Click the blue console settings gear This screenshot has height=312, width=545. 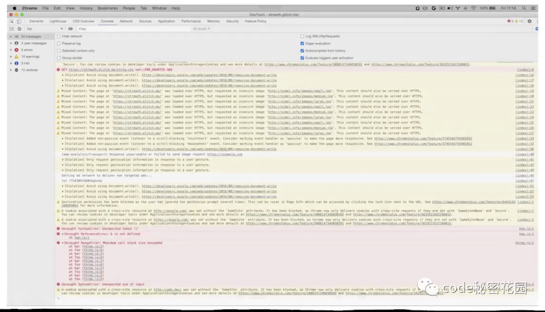pos(536,29)
